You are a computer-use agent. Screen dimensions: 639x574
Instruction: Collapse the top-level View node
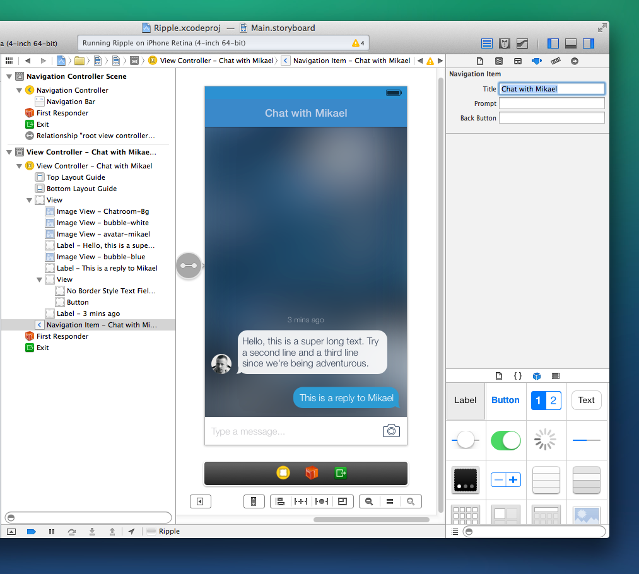(x=30, y=200)
